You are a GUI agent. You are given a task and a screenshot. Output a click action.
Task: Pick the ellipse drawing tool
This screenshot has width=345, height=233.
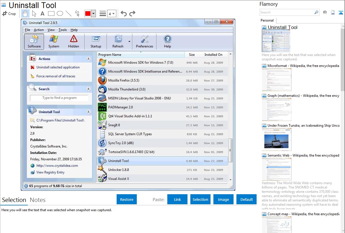point(60,14)
